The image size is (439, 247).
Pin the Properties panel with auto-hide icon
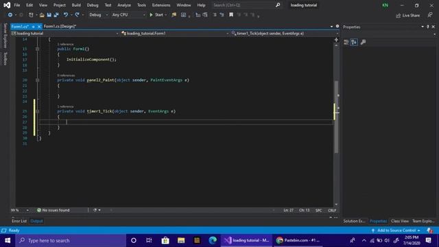pyautogui.click(x=427, y=27)
